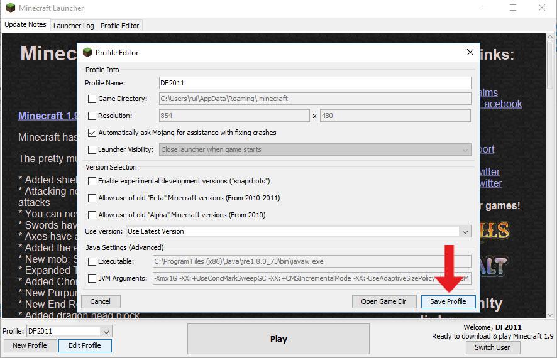The image size is (557, 358).
Task: Enable the Resolution checkbox
Action: point(92,116)
